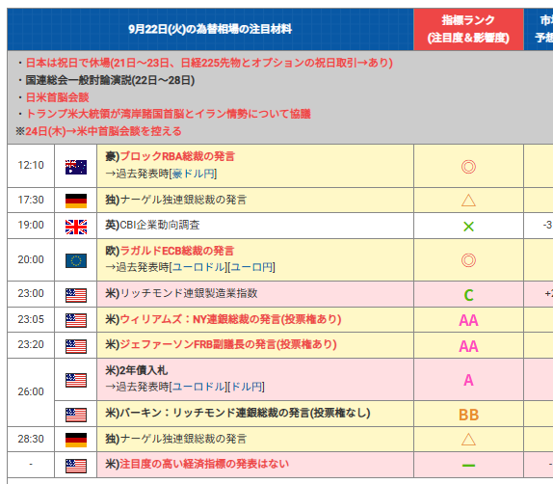Click the US flag in the bottom dash row

(x=76, y=466)
